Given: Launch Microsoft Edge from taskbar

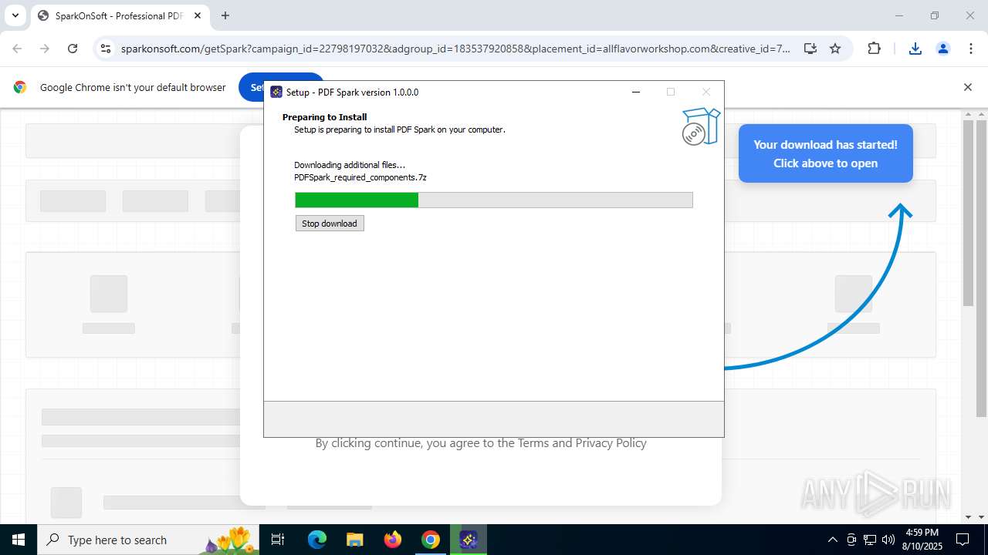Looking at the screenshot, I should pos(317,540).
